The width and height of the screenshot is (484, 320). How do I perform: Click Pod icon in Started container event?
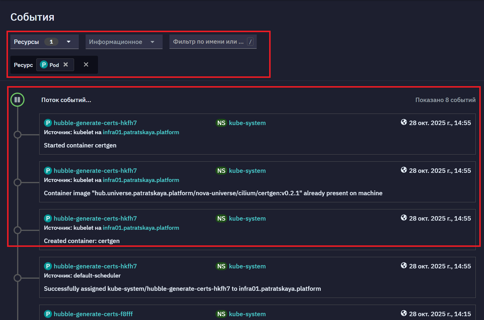tap(48, 123)
